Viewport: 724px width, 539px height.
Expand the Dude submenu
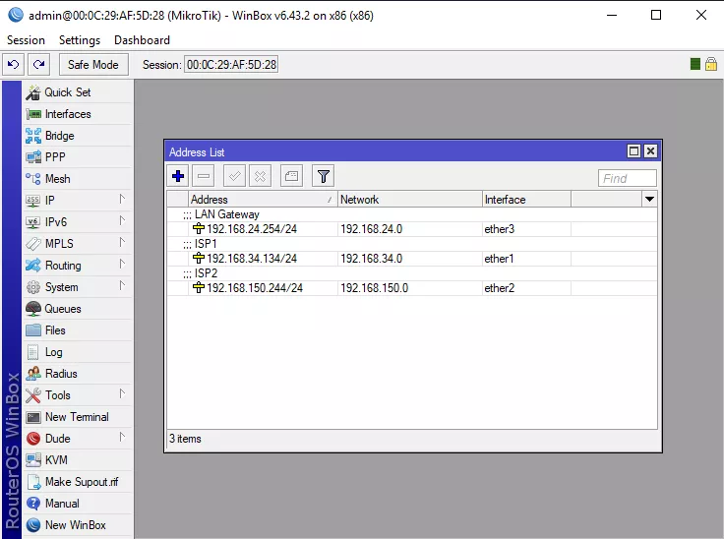click(x=78, y=439)
